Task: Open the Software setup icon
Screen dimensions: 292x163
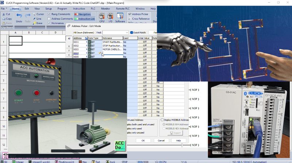Action: 120,16
